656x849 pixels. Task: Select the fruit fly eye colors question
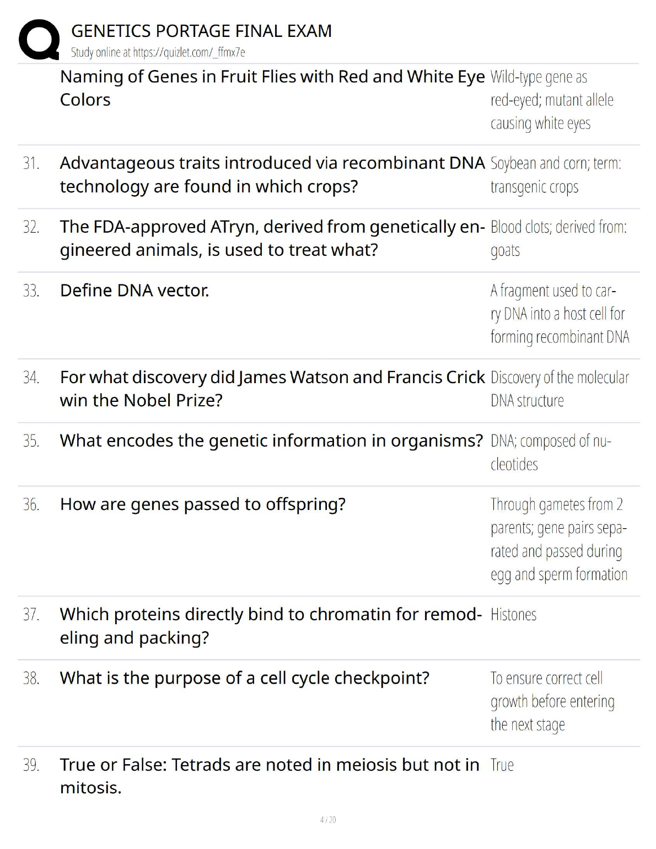pos(272,88)
